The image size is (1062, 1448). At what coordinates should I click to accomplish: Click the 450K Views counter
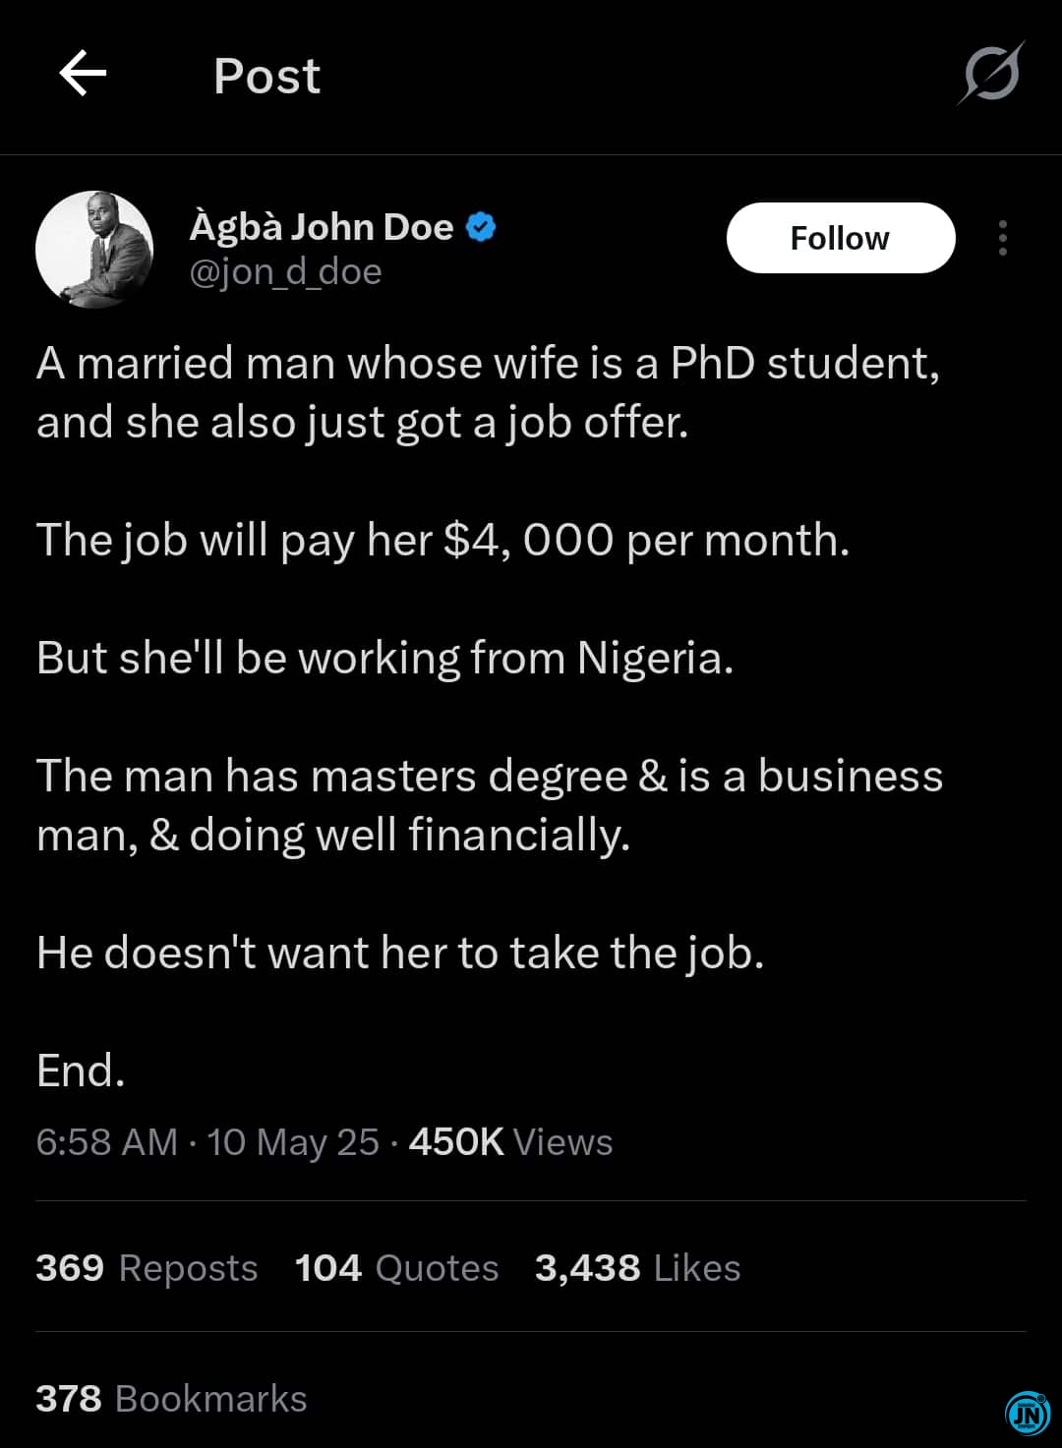tap(510, 1142)
